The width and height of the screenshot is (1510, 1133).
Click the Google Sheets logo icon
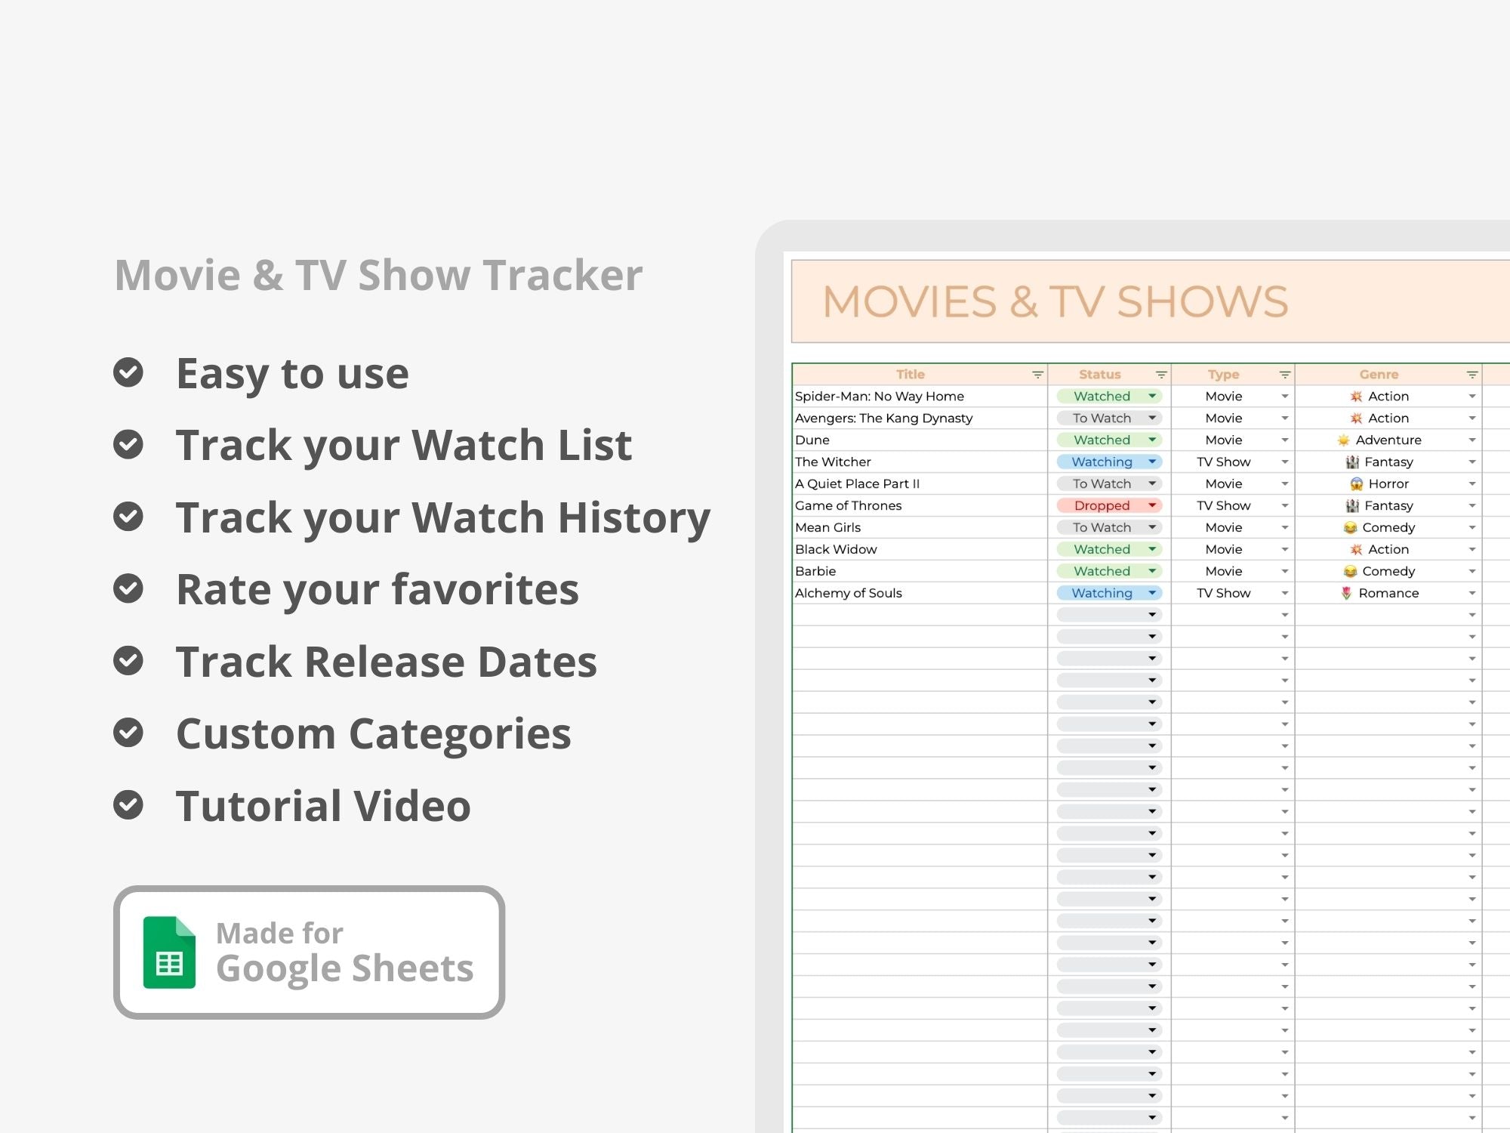pos(169,952)
